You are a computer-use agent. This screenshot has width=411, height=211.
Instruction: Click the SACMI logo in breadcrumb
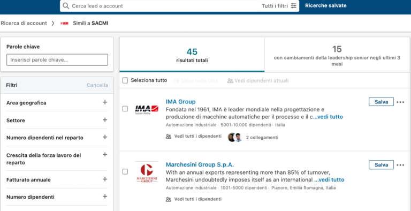64,24
